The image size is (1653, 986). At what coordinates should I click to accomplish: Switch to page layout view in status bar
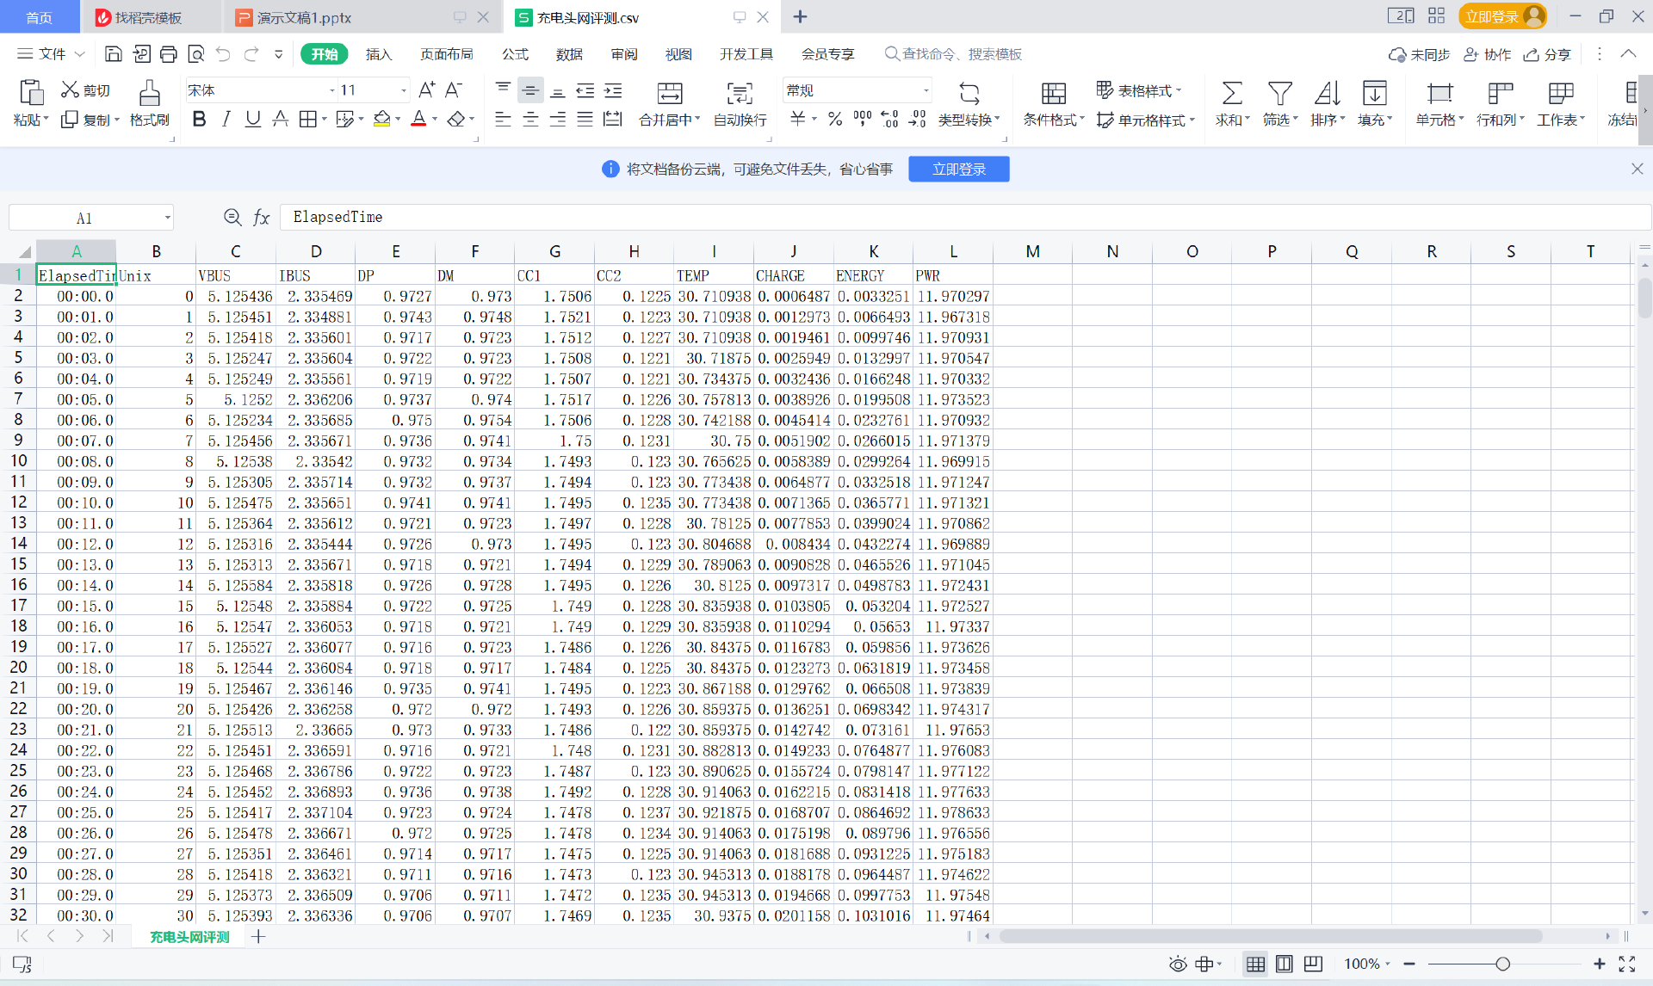[x=1284, y=964]
